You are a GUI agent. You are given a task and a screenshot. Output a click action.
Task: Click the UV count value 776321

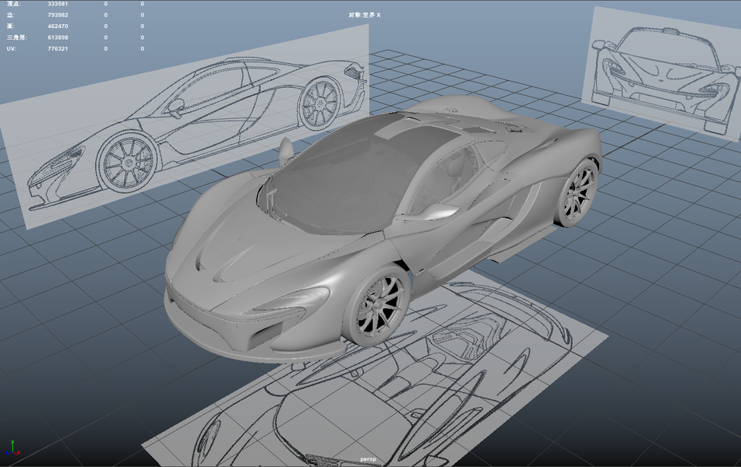(58, 48)
